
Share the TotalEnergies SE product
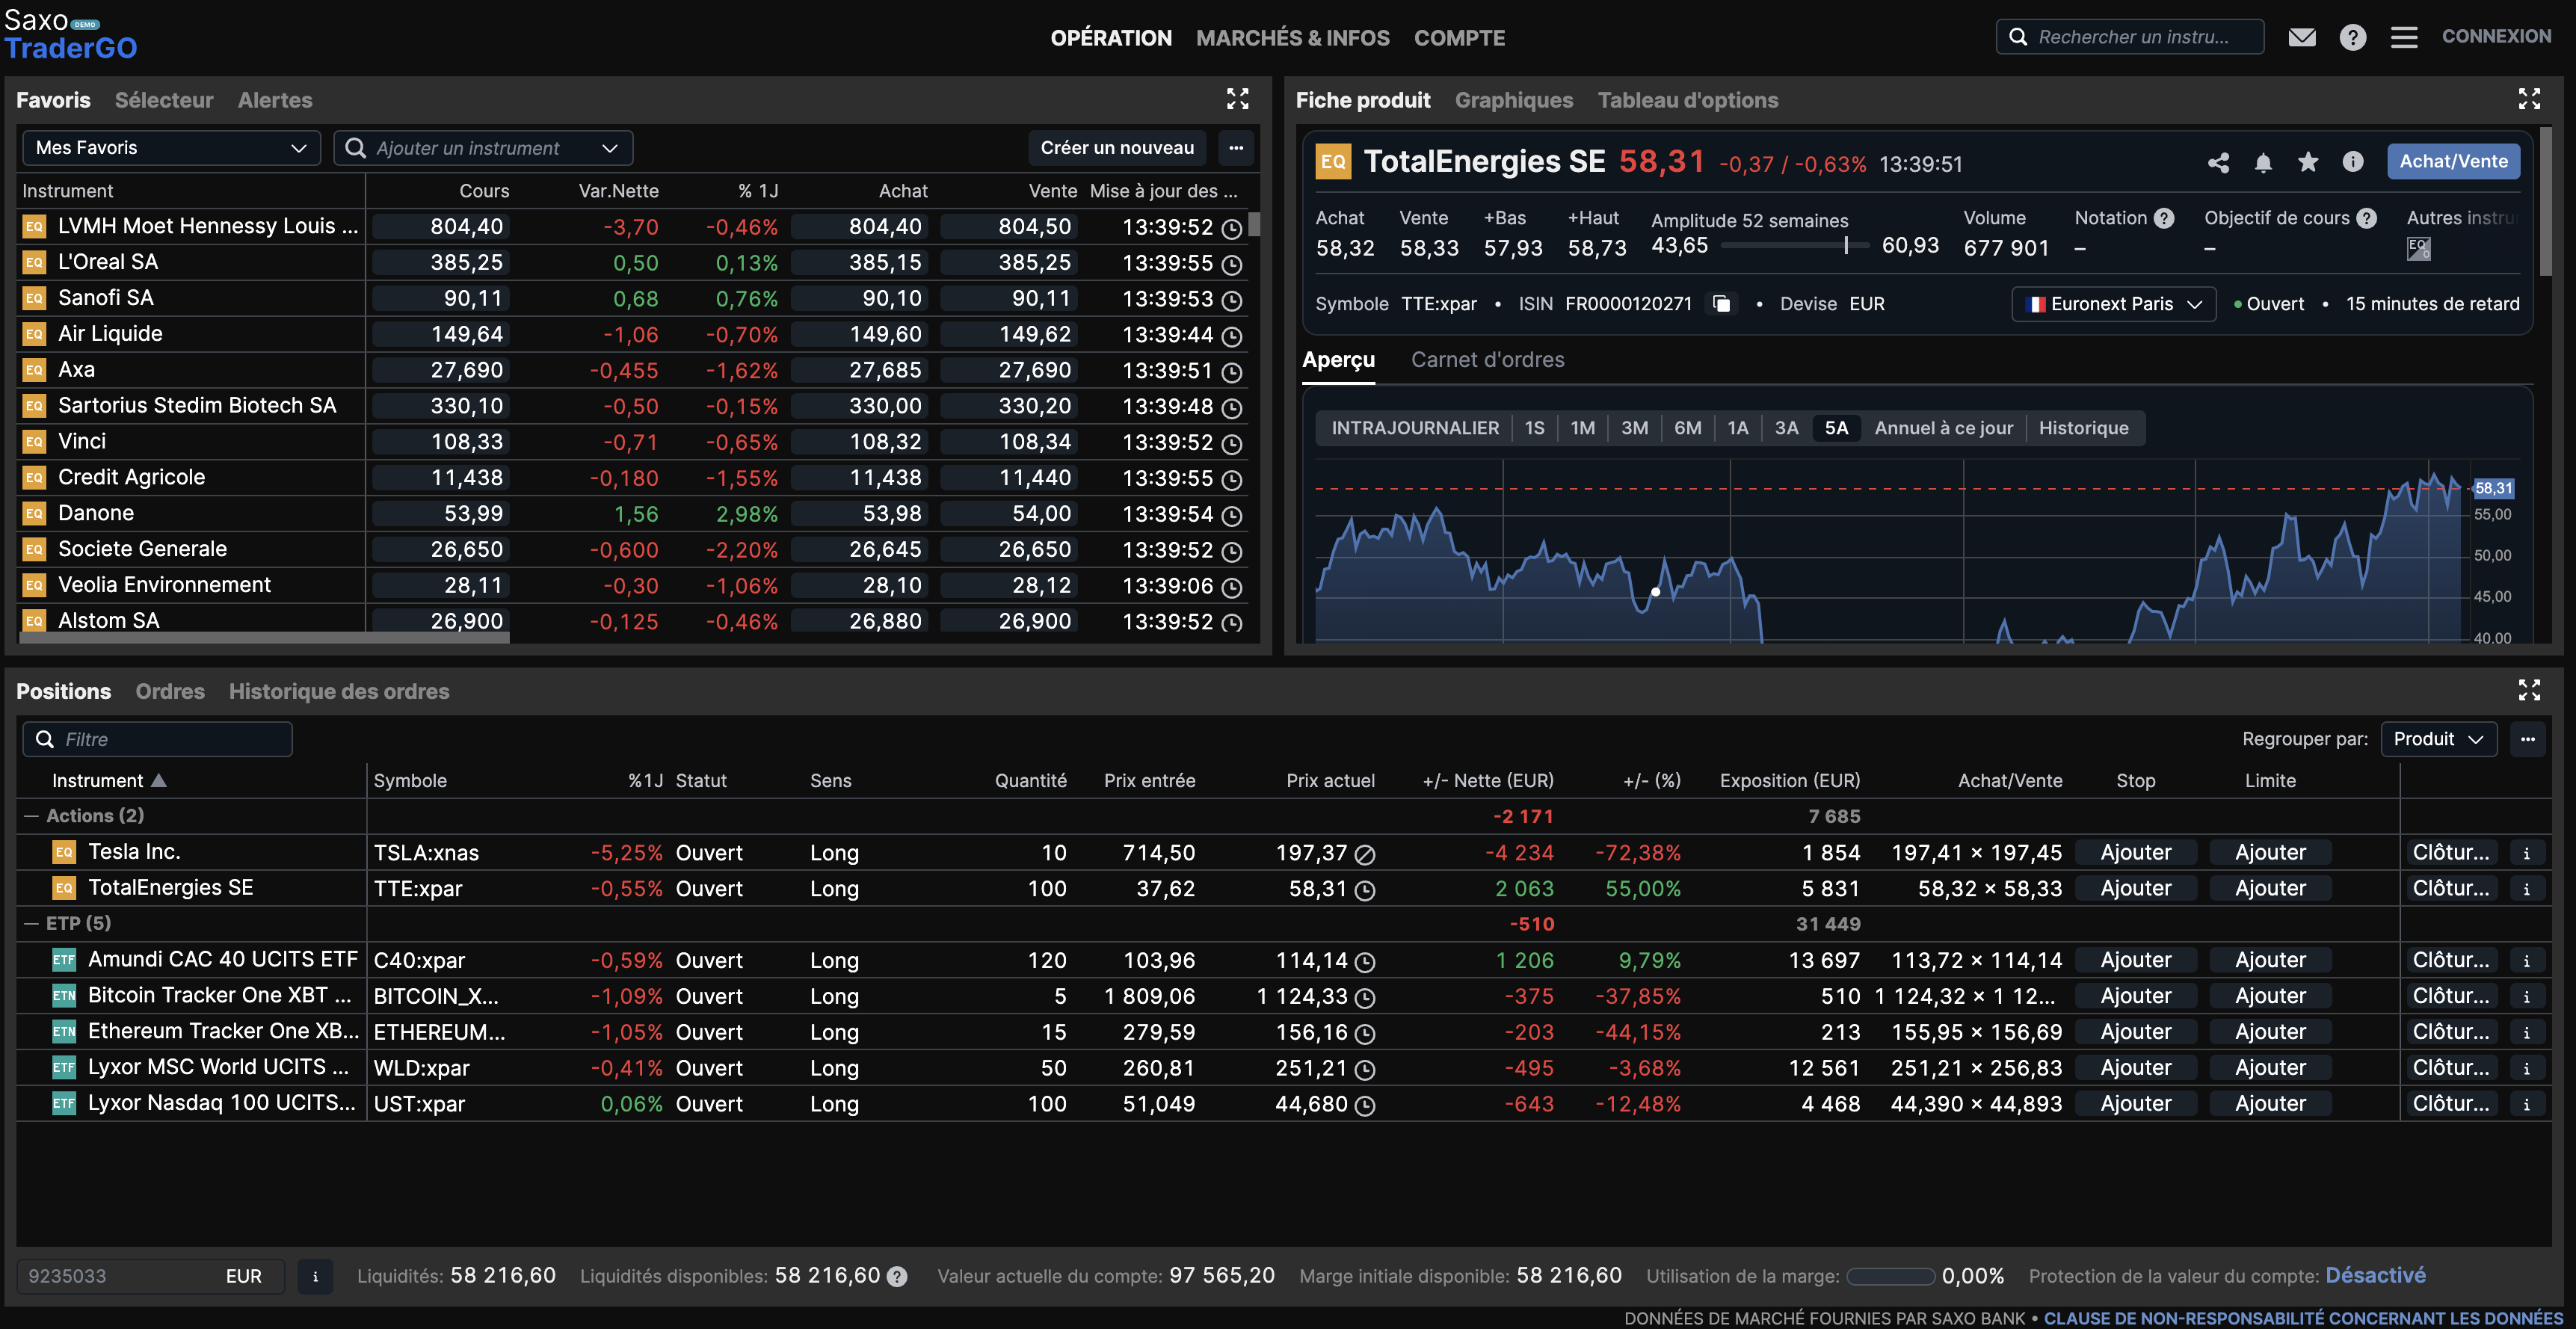pyautogui.click(x=2218, y=162)
